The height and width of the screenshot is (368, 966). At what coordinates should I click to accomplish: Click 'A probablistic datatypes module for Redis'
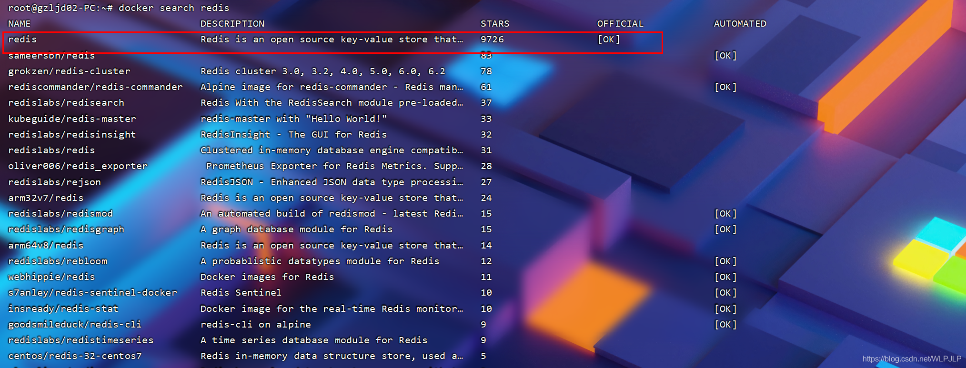(320, 261)
